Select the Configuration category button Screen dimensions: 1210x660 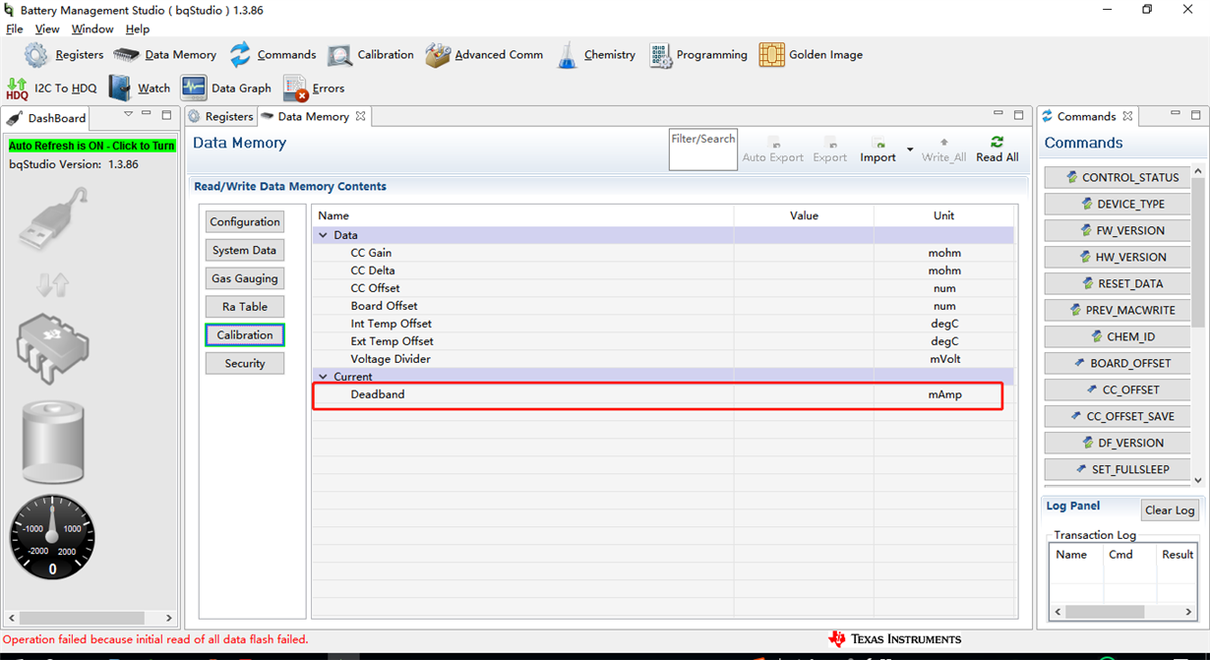tap(245, 222)
